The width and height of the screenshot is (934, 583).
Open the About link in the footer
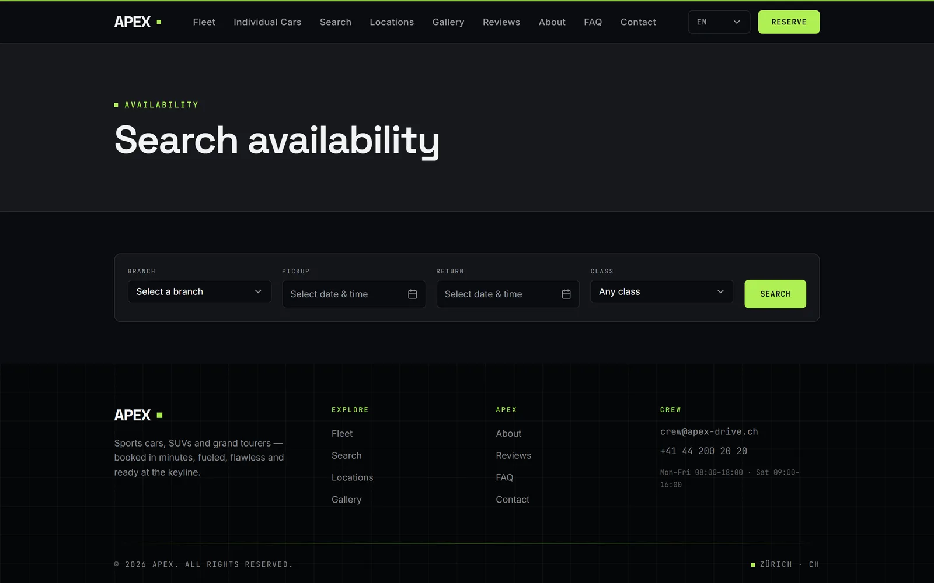point(508,434)
